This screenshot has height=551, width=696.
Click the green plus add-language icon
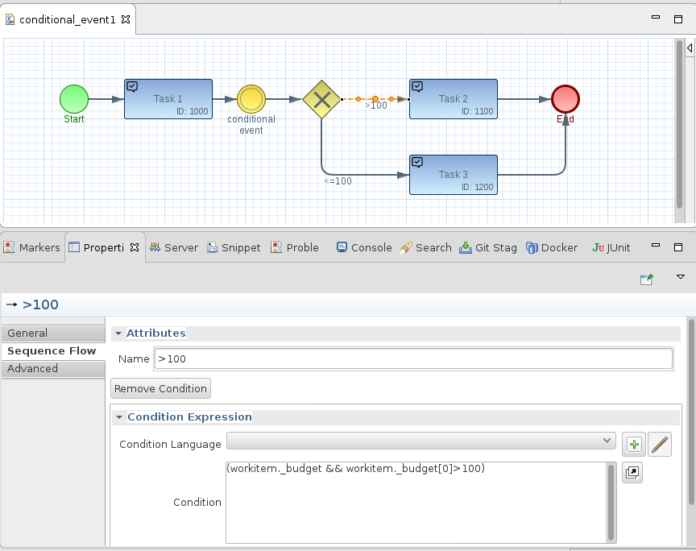pyautogui.click(x=634, y=444)
